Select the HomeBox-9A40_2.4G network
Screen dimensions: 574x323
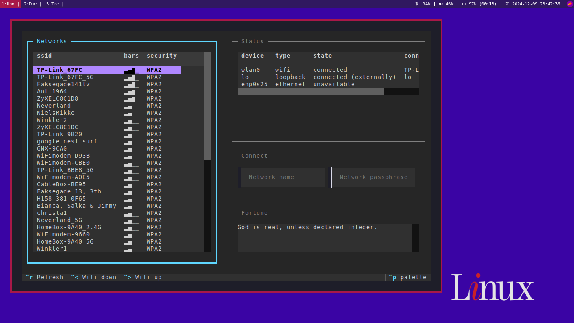(x=107, y=227)
